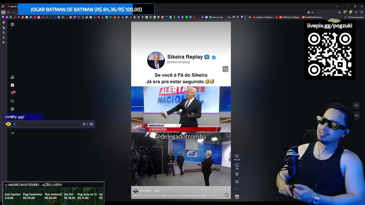Click the 'MAIORES INVESTIDORES – AÇÕES LIVEPIX' header
The image size is (365, 205).
tap(35, 185)
